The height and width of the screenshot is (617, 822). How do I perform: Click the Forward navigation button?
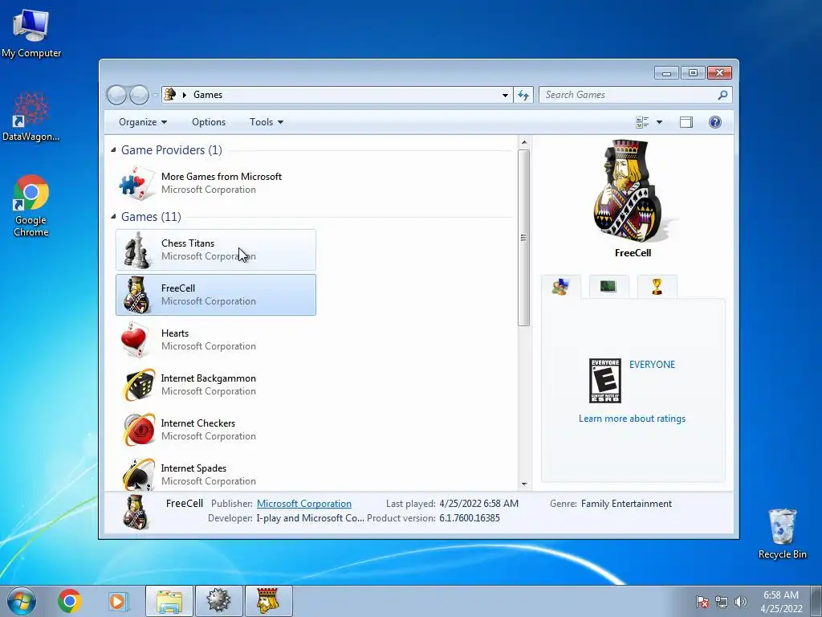pyautogui.click(x=139, y=95)
